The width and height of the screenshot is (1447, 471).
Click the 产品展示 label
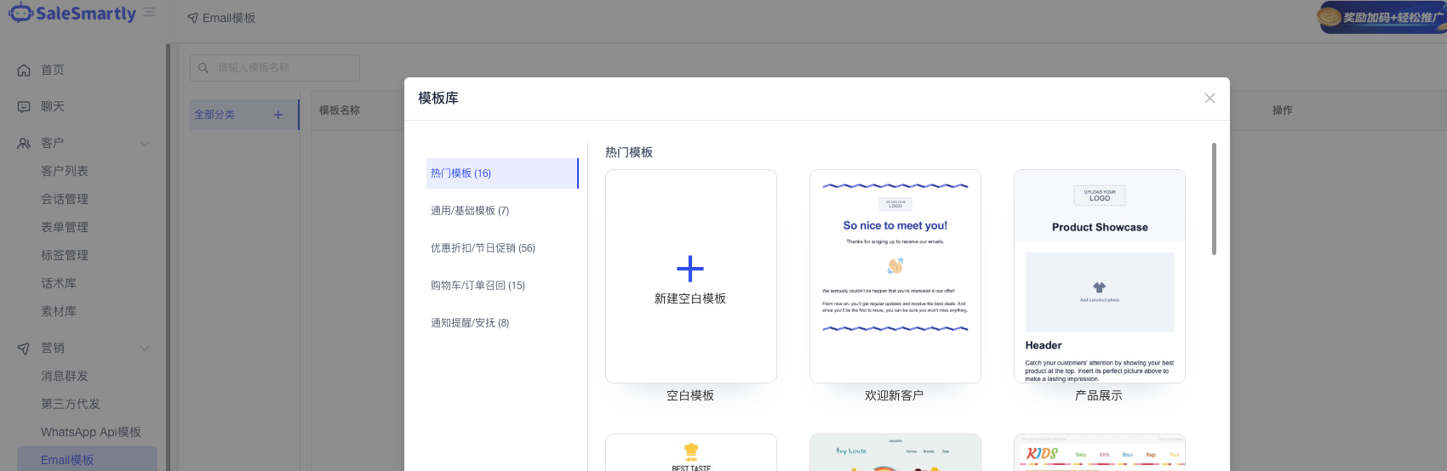pos(1099,396)
